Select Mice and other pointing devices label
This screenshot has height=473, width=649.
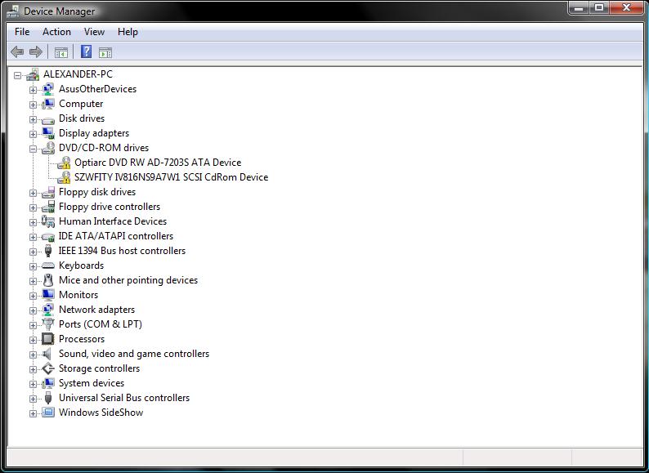(x=128, y=280)
